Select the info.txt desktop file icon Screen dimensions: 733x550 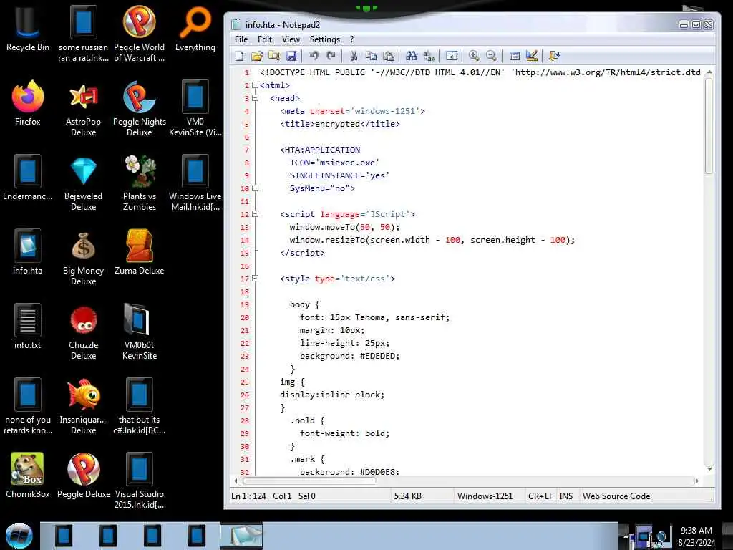tap(28, 327)
